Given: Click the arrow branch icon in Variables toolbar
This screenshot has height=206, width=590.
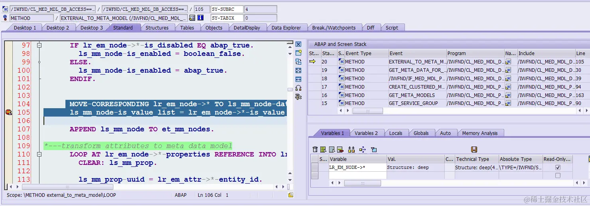Looking at the screenshot, I should click(x=362, y=149).
